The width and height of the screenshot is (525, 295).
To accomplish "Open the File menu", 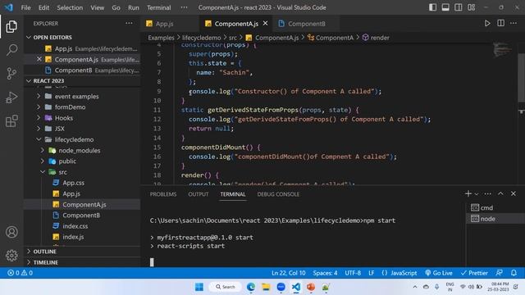I will tap(25, 7).
